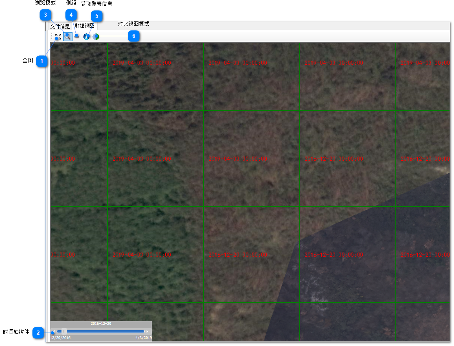Click the numbered callout badge 2
This screenshot has width=454, height=346.
click(x=38, y=333)
